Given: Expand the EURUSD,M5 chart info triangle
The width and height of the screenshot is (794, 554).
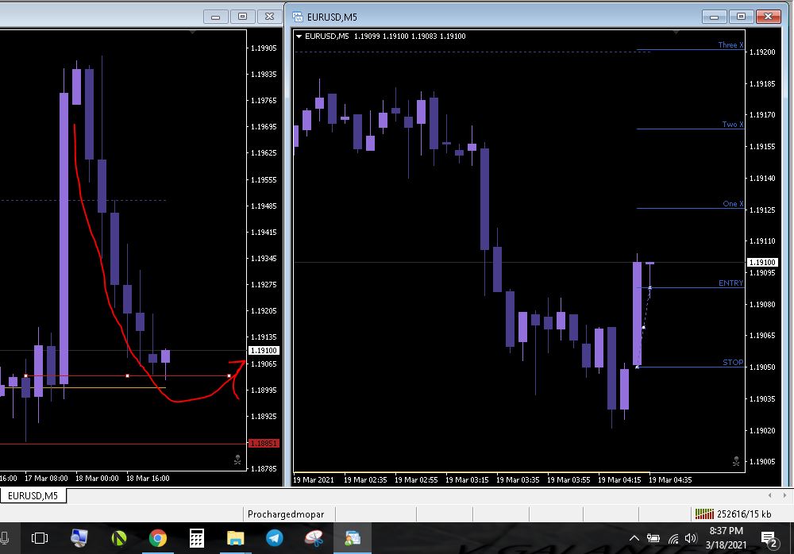Looking at the screenshot, I should (x=299, y=37).
